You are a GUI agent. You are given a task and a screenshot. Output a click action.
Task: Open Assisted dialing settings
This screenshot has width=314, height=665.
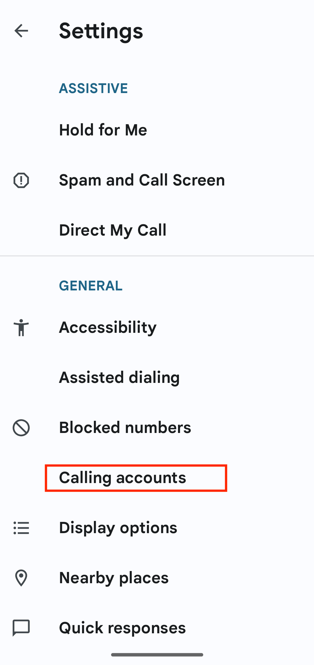[x=119, y=377]
